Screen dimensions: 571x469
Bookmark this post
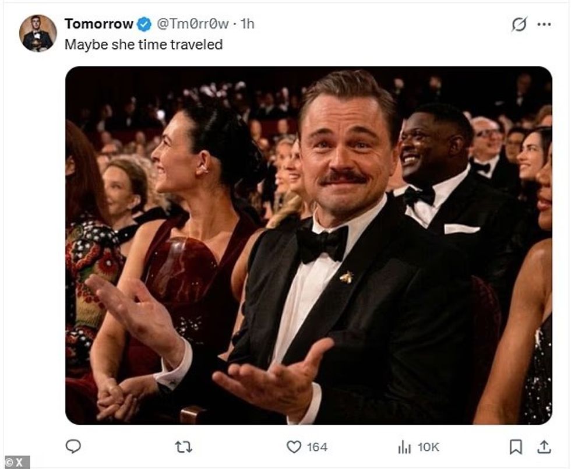click(x=516, y=447)
